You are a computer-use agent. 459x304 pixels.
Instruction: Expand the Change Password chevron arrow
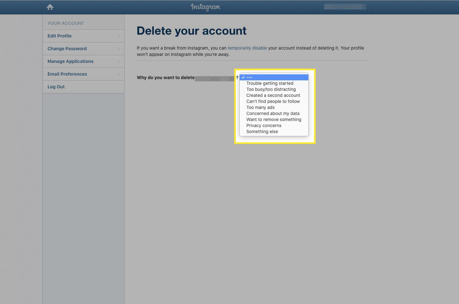pyautogui.click(x=119, y=49)
